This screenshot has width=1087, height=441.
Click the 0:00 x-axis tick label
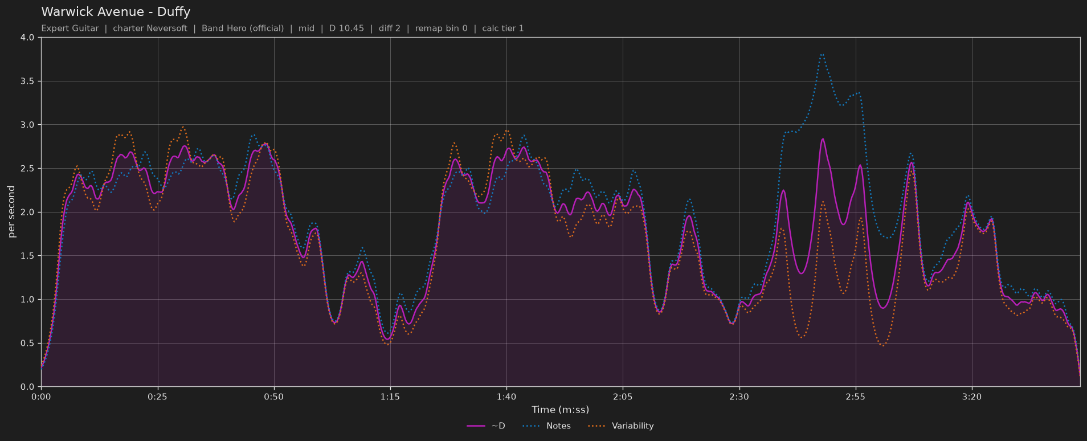pyautogui.click(x=41, y=397)
